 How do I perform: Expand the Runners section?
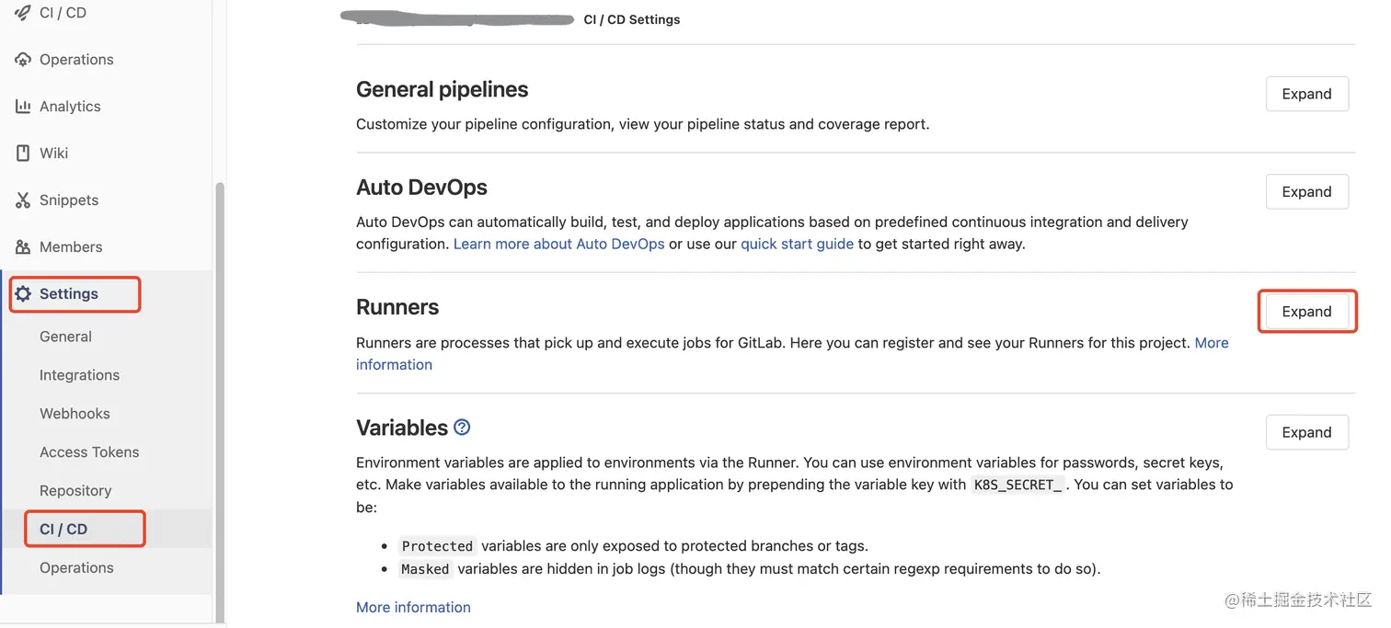[1306, 312]
